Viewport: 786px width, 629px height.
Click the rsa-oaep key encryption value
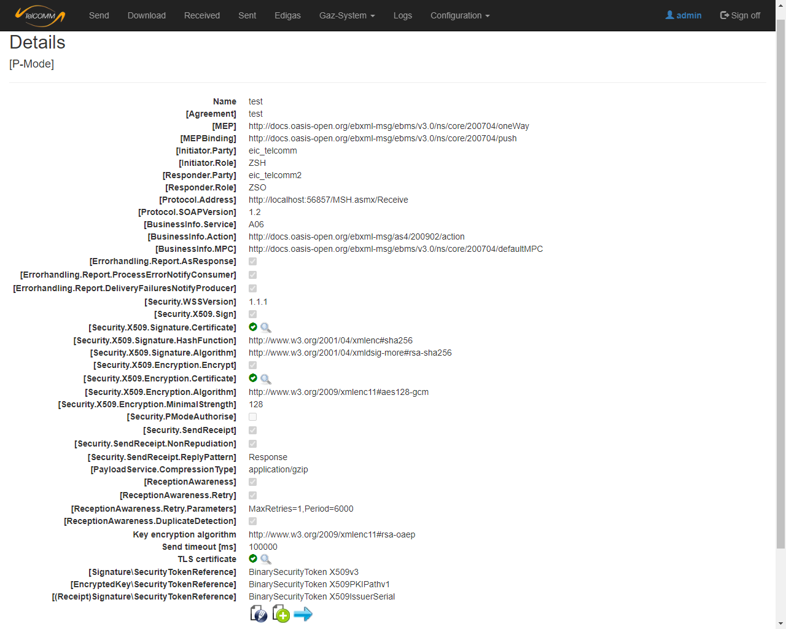[x=332, y=534]
